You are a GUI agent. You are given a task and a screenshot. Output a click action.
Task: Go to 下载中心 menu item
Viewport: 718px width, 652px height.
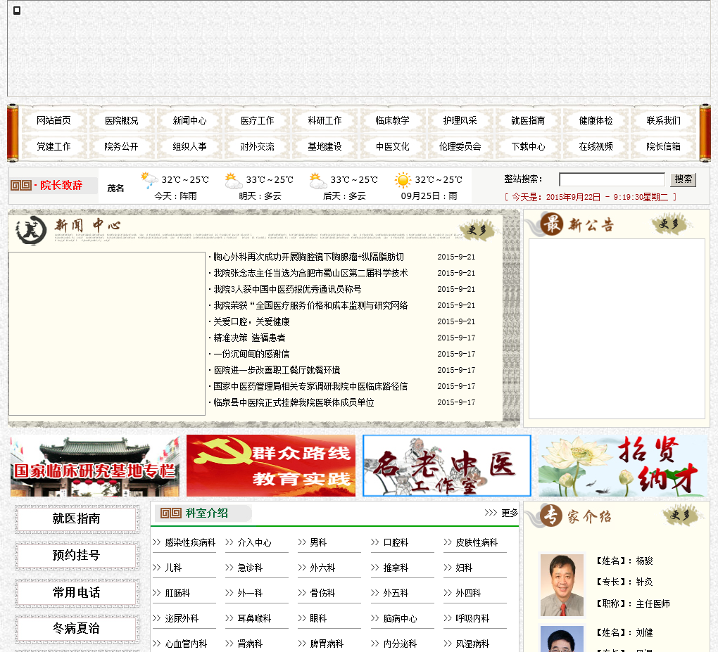[x=528, y=146]
